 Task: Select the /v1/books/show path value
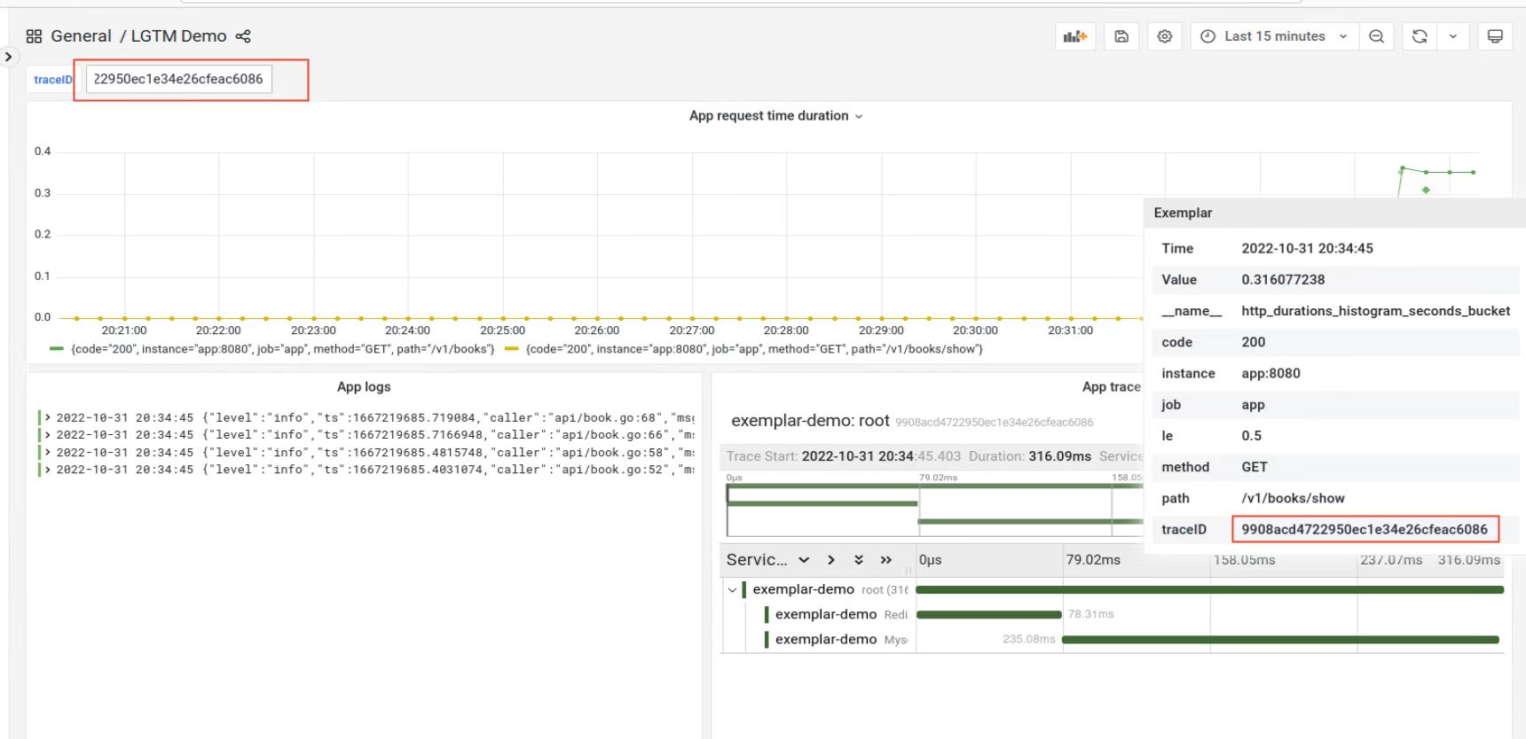coord(1293,498)
